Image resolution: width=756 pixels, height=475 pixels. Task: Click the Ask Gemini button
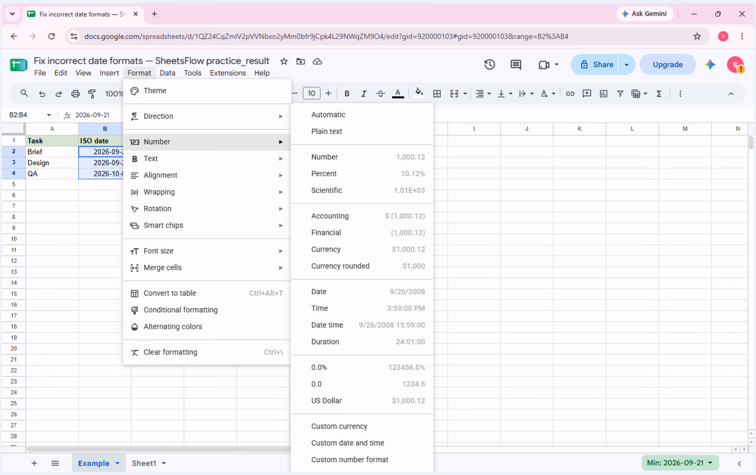click(x=645, y=14)
